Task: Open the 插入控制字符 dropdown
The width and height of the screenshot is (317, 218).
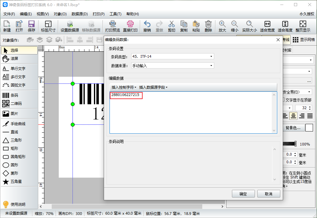Action: point(124,87)
